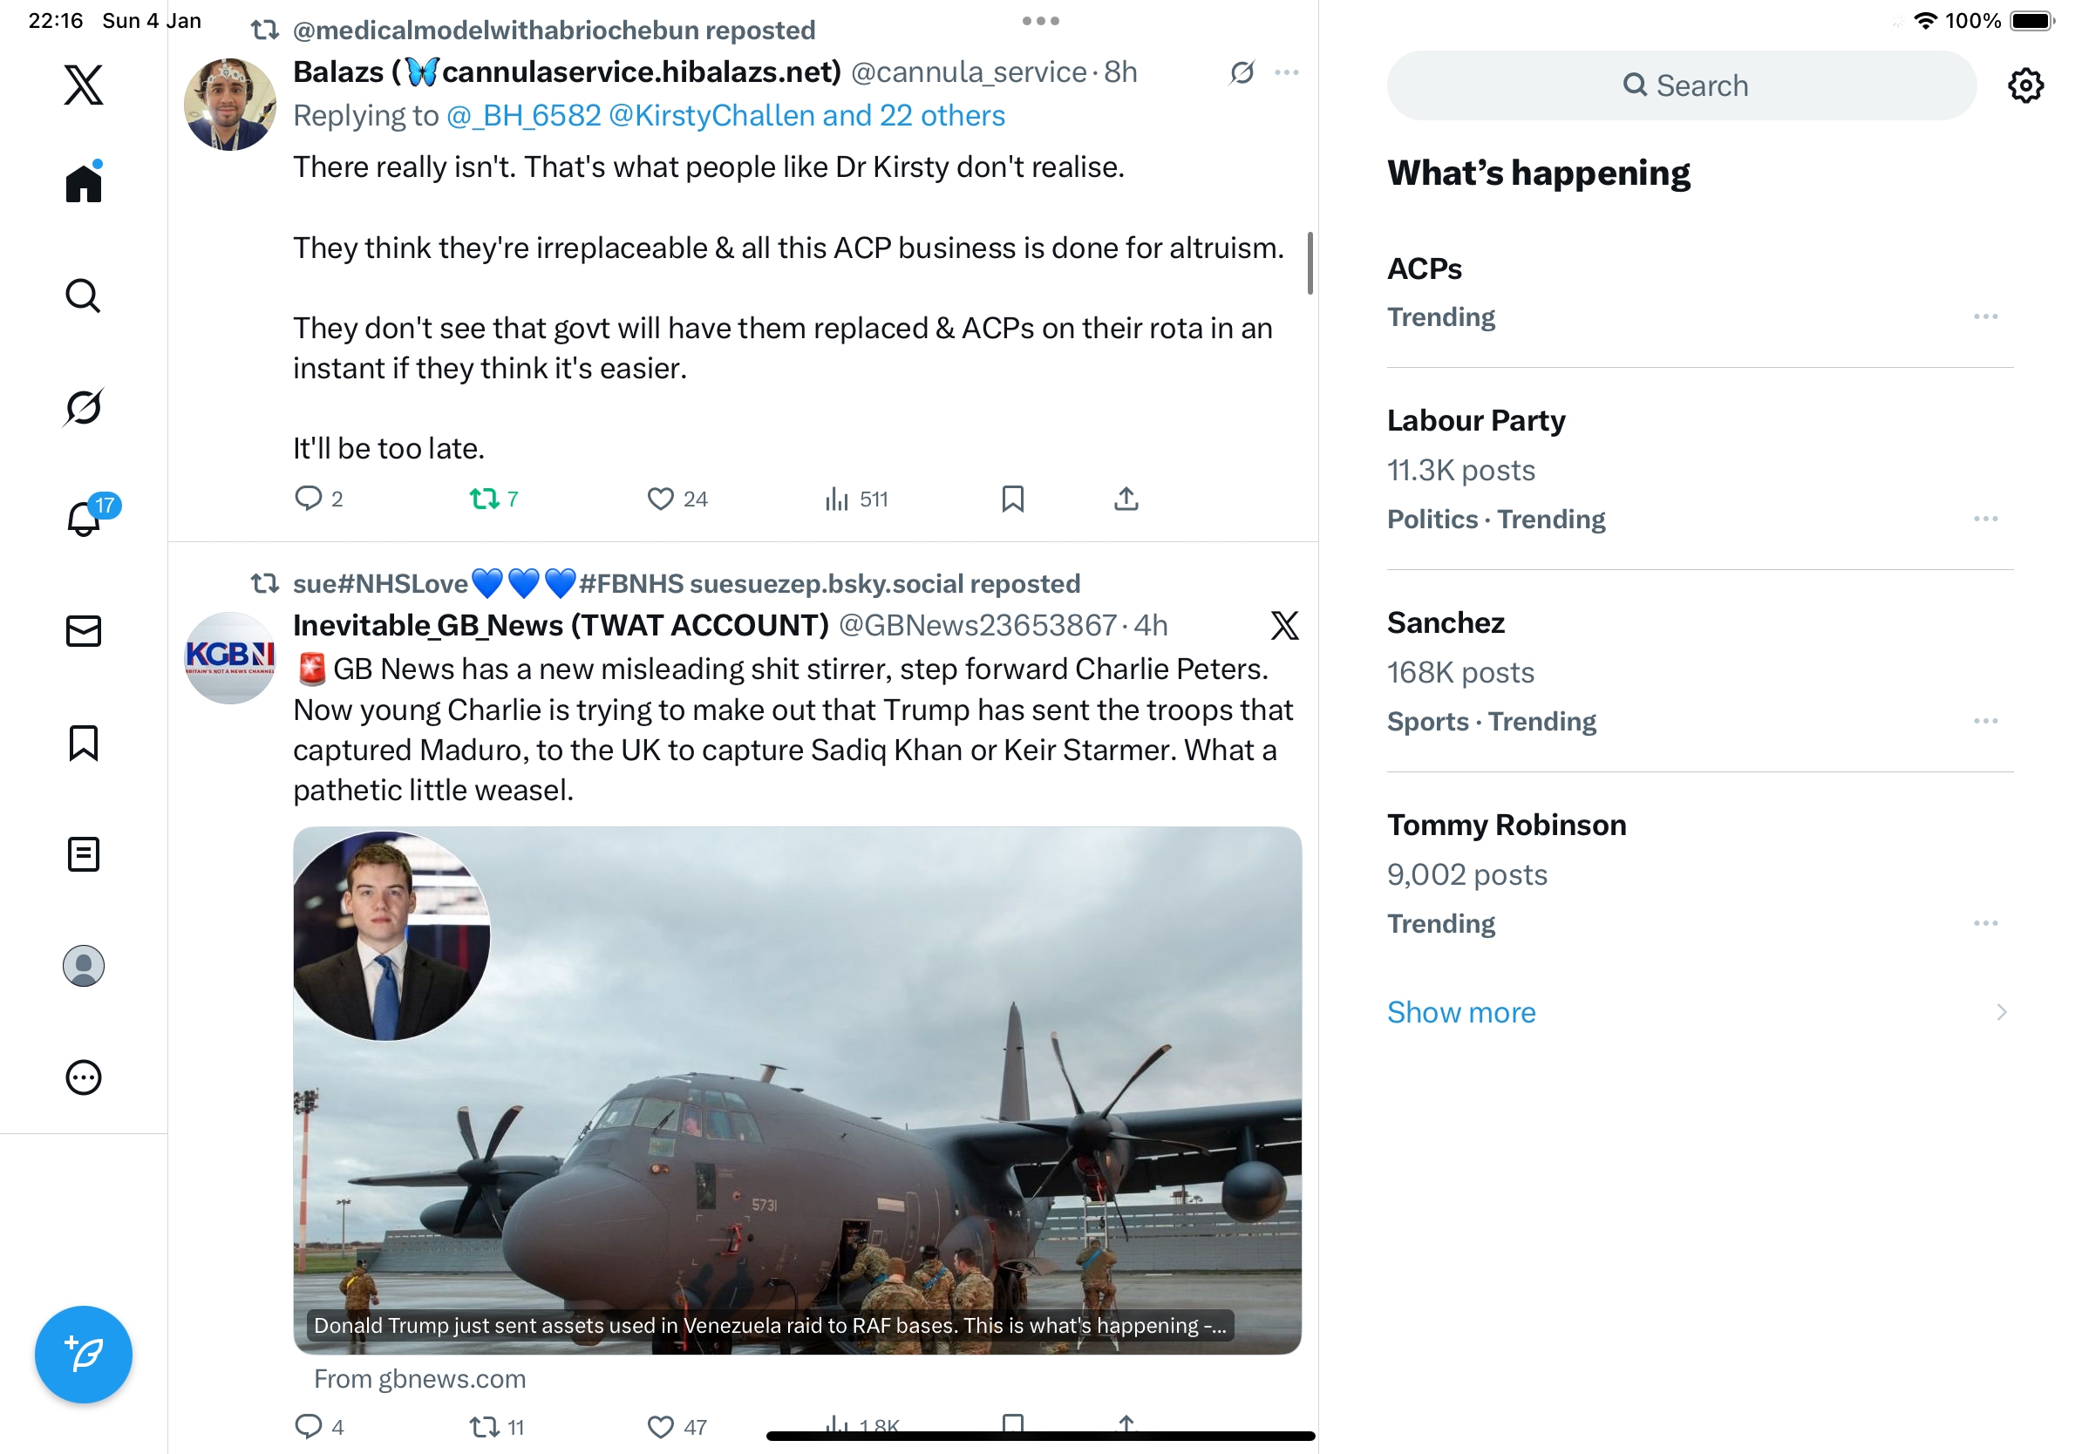
Task: Undo repost on Balazs's post
Action: (484, 499)
